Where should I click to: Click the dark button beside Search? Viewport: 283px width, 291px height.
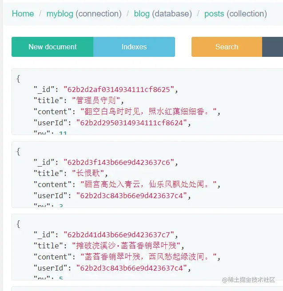pyautogui.click(x=272, y=47)
